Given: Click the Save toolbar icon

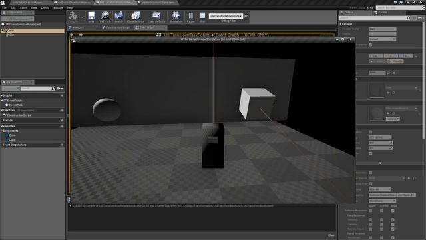Looking at the screenshot, I should coord(91,16).
